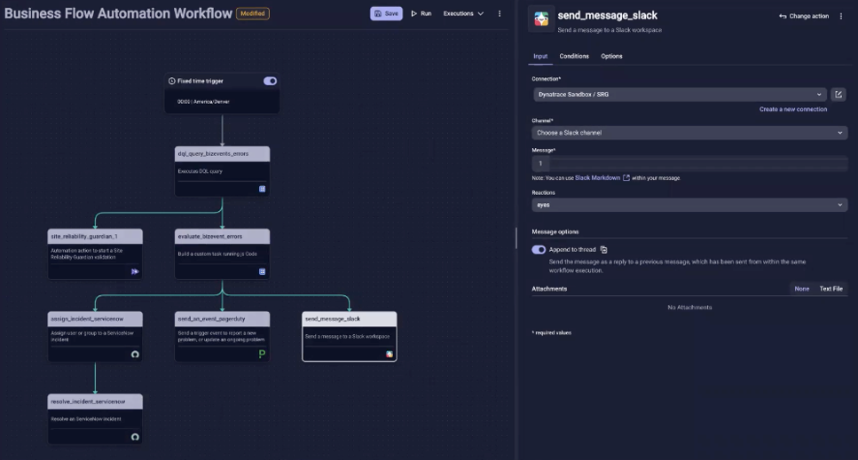Viewport: 858px width, 460px height.
Task: Click the ServiceNow icon on assign_incident_servicenow node
Action: 135,354
